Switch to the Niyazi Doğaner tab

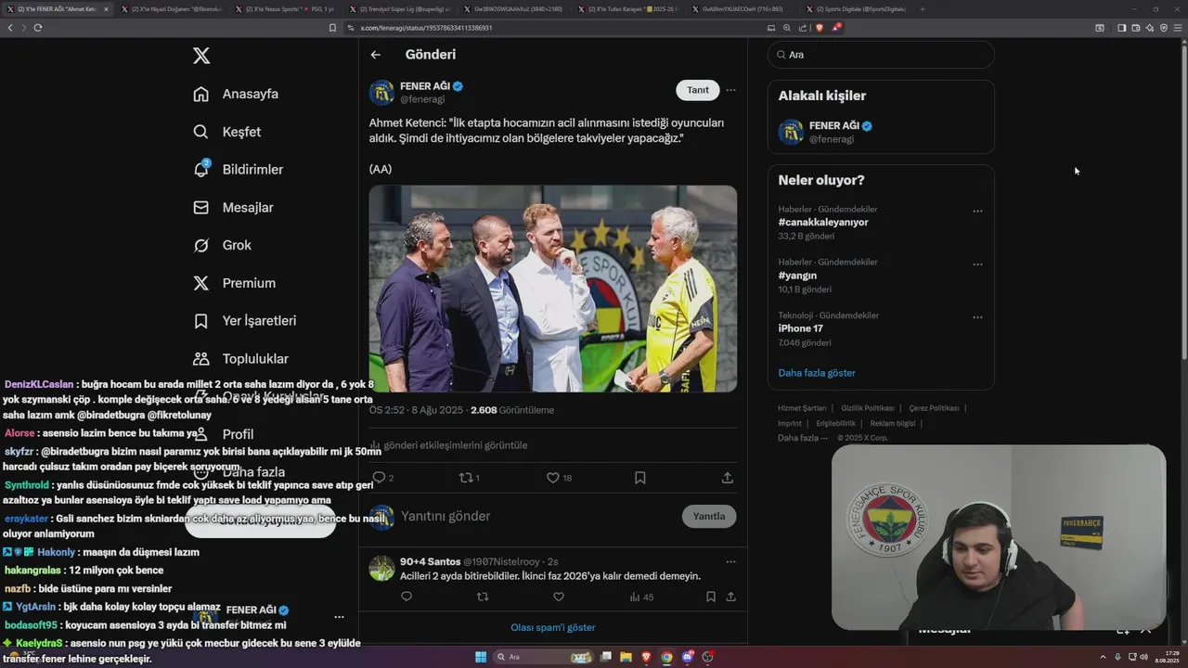171,8
